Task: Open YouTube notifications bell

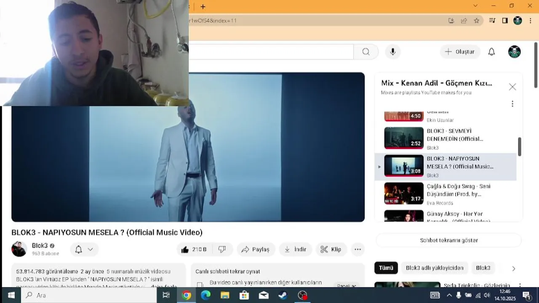Action: 491,52
